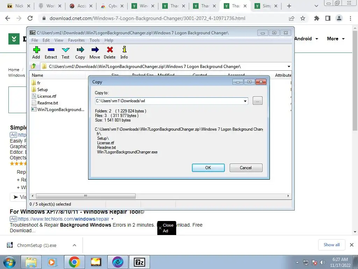Open Favorites menu in 7-Zip
This screenshot has height=269, width=358.
[x=76, y=40]
